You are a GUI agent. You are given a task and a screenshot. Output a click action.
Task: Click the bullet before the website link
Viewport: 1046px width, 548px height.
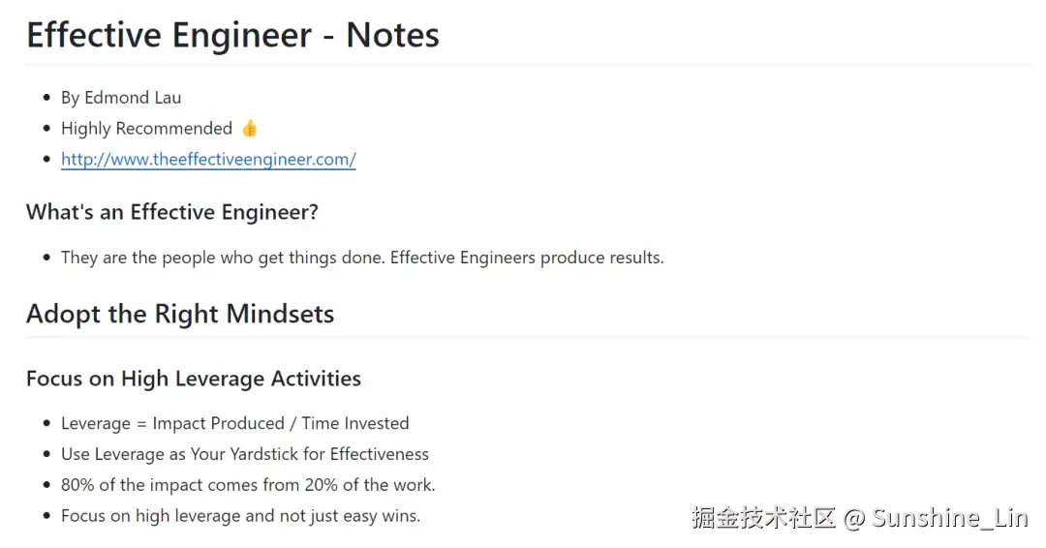(46, 160)
